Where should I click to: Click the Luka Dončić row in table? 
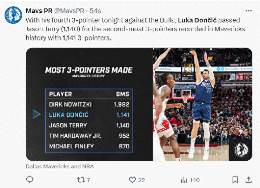[x=89, y=115]
